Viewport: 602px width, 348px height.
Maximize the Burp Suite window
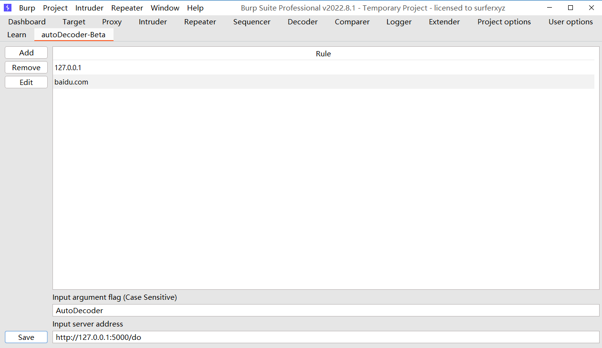[571, 8]
